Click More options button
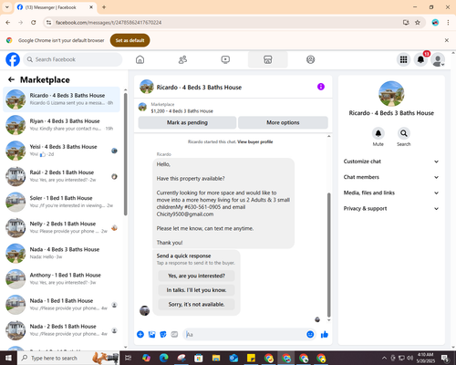 (x=283, y=122)
